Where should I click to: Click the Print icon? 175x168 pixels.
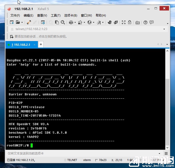pos(71,22)
